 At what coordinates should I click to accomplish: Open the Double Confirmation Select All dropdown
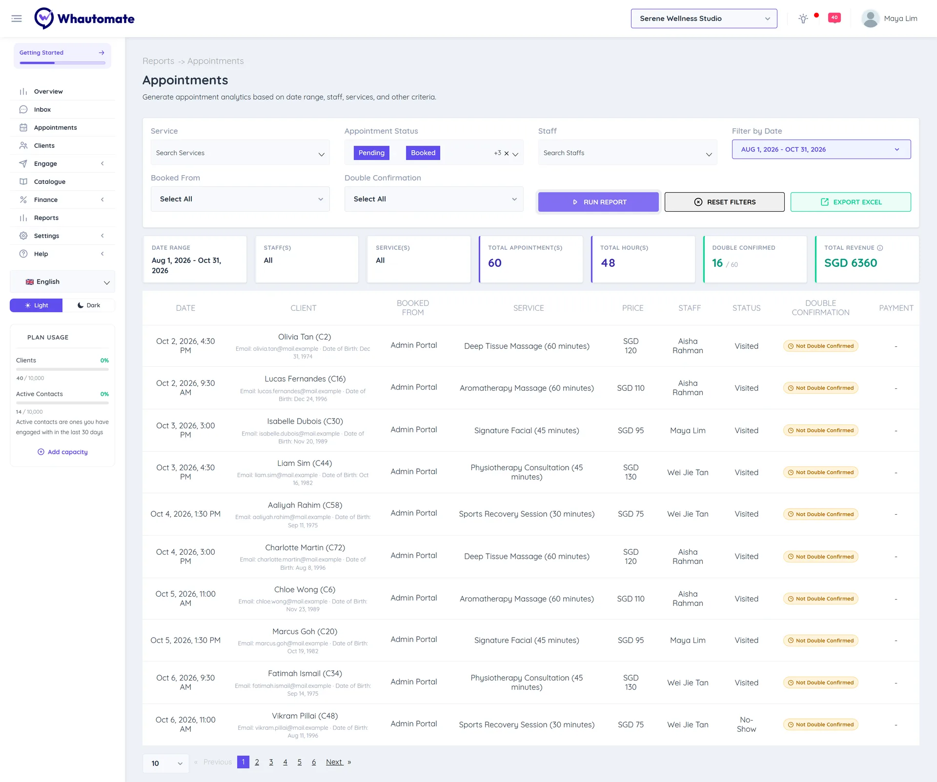[434, 199]
